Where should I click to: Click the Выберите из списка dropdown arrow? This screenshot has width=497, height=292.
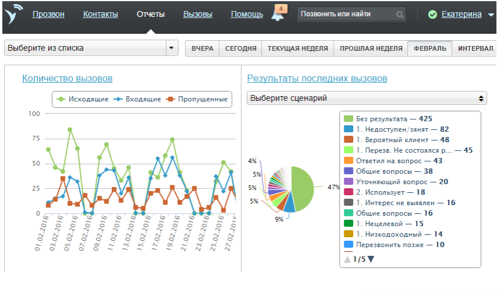(171, 48)
